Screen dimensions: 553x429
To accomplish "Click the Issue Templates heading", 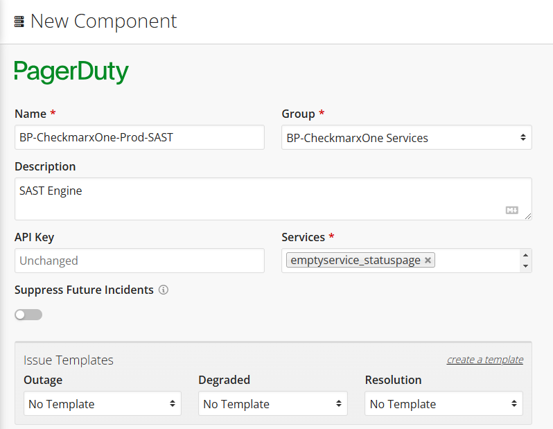I will (x=69, y=360).
